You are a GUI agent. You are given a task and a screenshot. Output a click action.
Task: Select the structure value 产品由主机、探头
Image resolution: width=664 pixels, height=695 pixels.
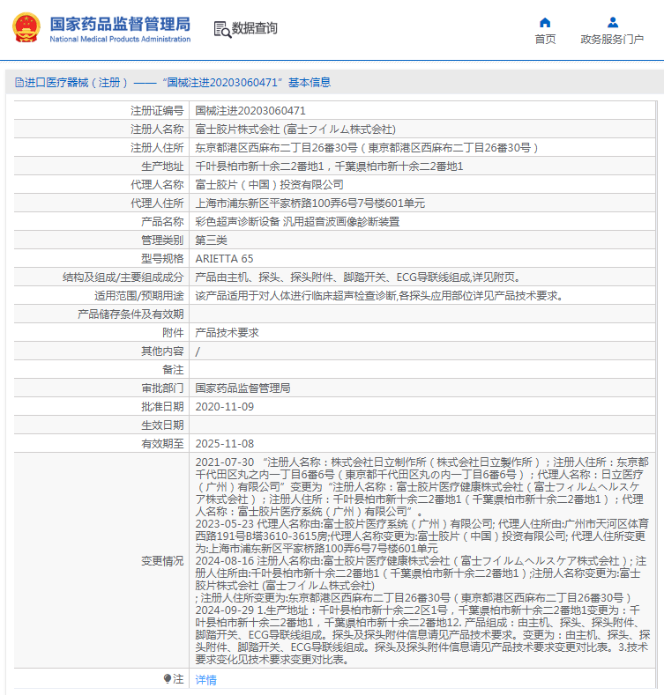pyautogui.click(x=358, y=277)
